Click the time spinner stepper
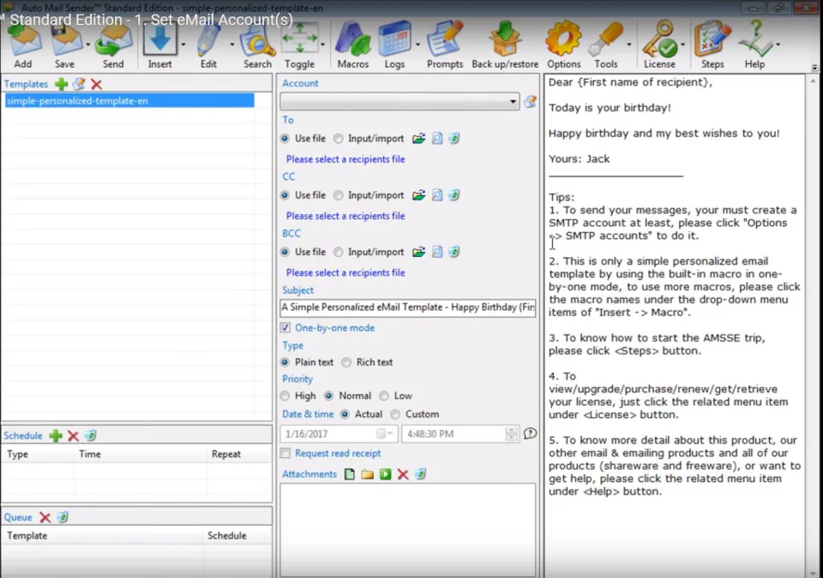The width and height of the screenshot is (823, 578). [511, 434]
